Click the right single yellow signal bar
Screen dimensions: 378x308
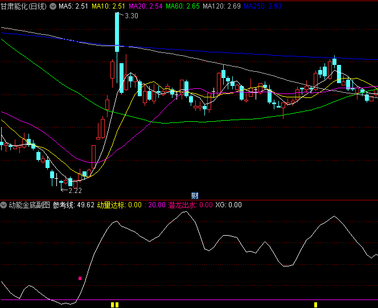pos(315,305)
